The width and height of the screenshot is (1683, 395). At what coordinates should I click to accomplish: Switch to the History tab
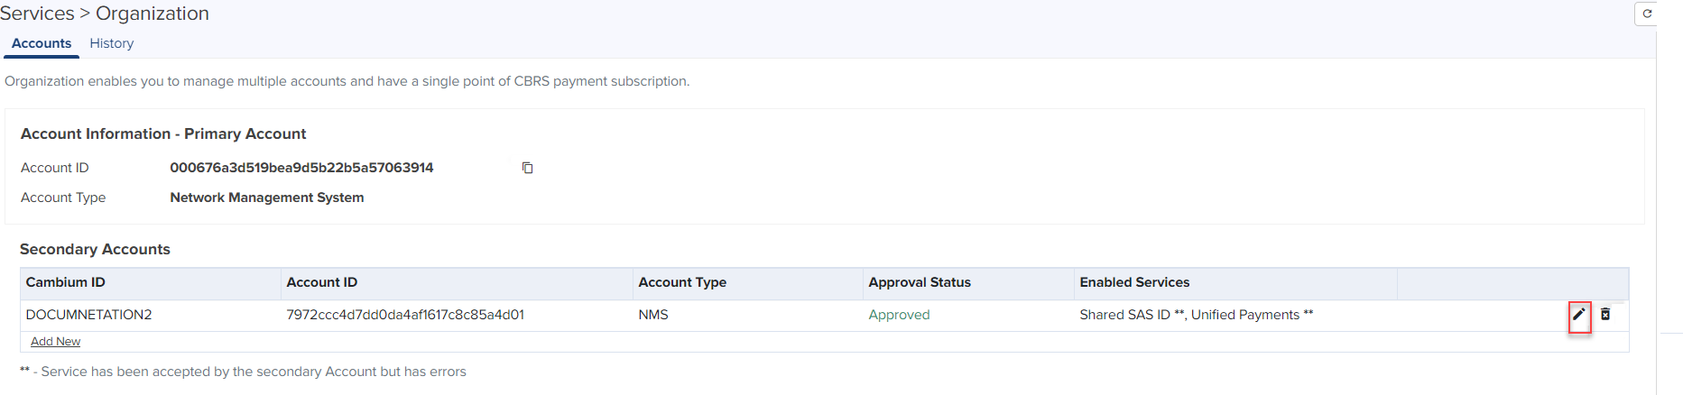click(x=111, y=43)
